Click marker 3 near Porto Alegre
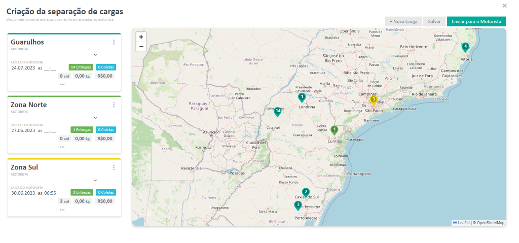 [x=298, y=205]
